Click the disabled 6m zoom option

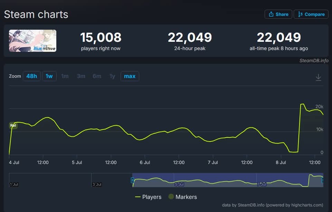[x=97, y=76]
